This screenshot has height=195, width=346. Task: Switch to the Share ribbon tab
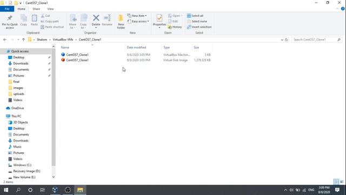pos(36,9)
